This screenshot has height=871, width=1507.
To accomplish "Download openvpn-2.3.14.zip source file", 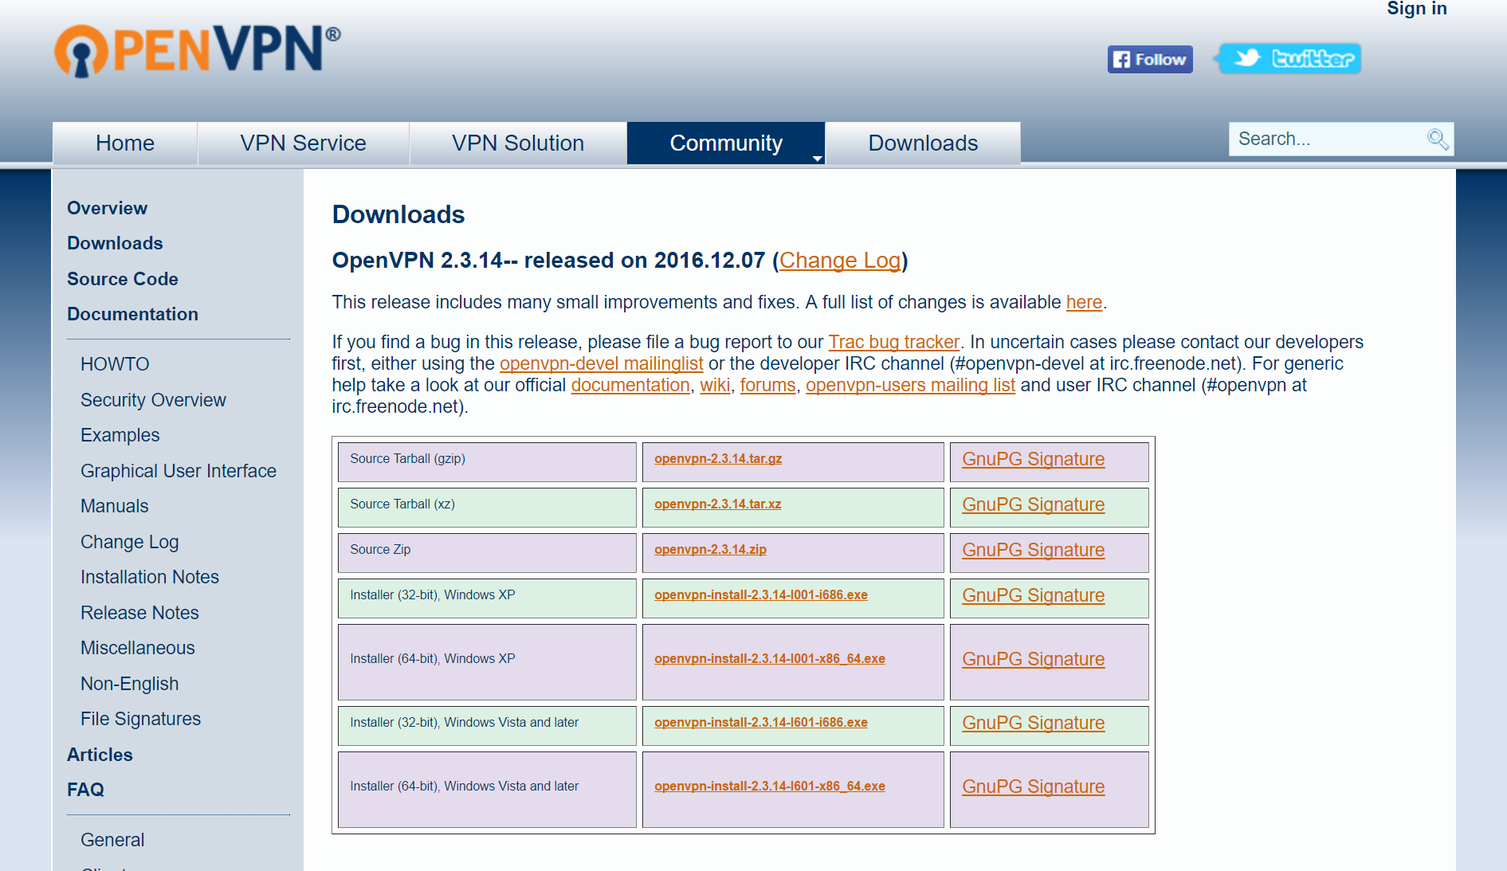I will [x=710, y=550].
